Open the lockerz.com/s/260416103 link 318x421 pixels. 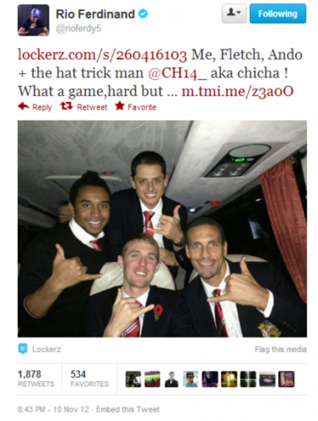(102, 55)
